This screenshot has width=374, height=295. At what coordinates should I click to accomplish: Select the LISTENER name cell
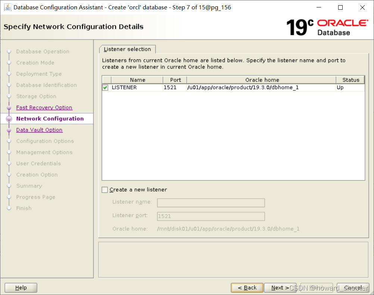[137, 88]
